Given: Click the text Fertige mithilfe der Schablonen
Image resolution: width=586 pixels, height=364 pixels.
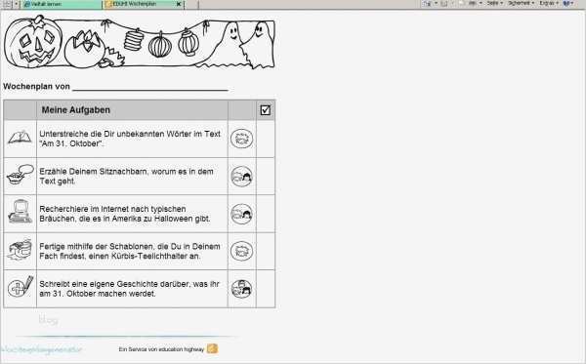Looking at the screenshot, I should click(97, 246).
